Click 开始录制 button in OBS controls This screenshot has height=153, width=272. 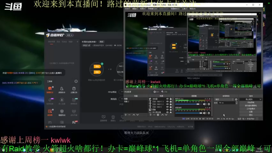click(251, 103)
